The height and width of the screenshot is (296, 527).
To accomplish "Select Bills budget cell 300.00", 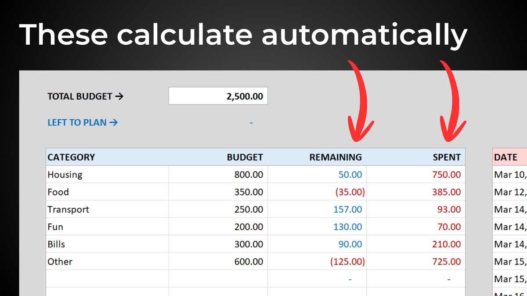I will coord(218,244).
